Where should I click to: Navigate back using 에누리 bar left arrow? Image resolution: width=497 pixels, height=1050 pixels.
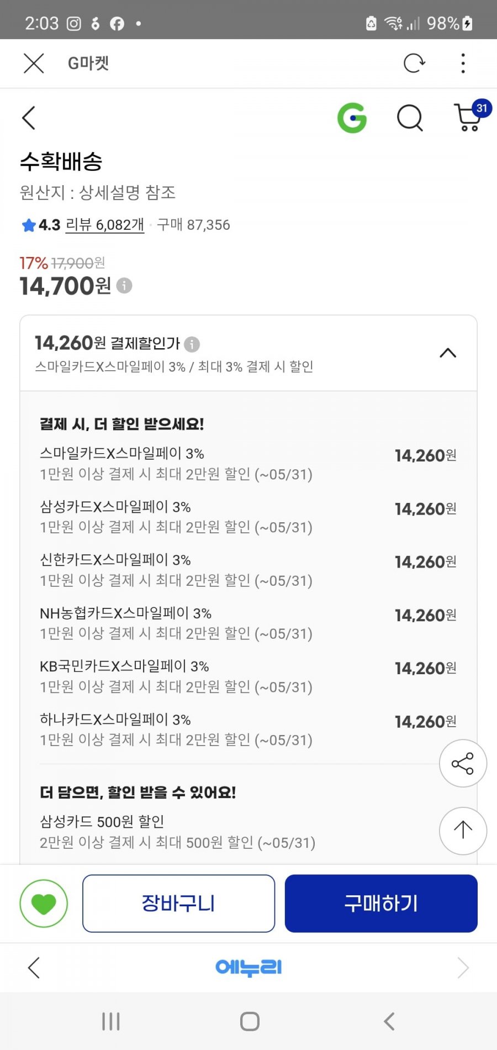tap(34, 968)
